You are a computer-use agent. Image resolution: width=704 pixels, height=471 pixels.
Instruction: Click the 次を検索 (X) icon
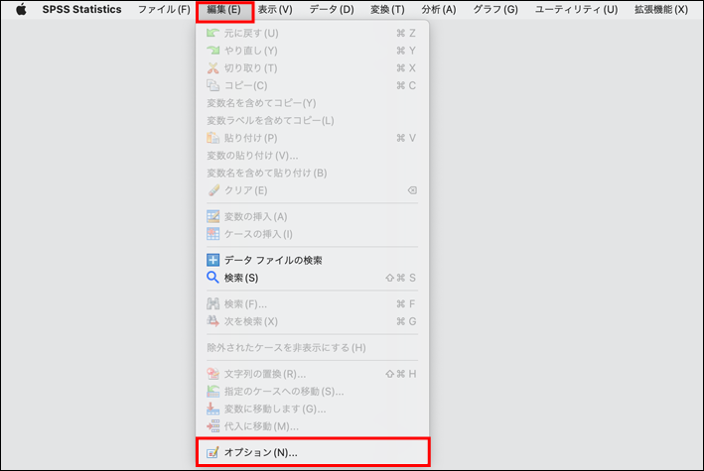(212, 321)
